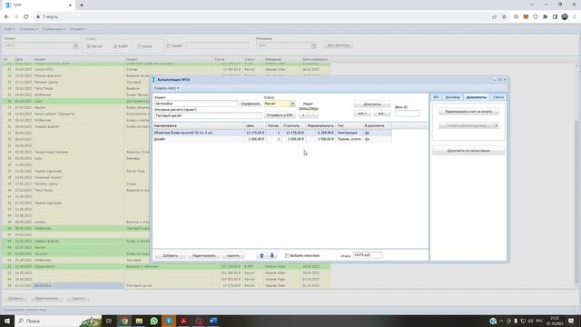Open Chrome from the taskbar
Image resolution: width=581 pixels, height=327 pixels.
(x=124, y=321)
